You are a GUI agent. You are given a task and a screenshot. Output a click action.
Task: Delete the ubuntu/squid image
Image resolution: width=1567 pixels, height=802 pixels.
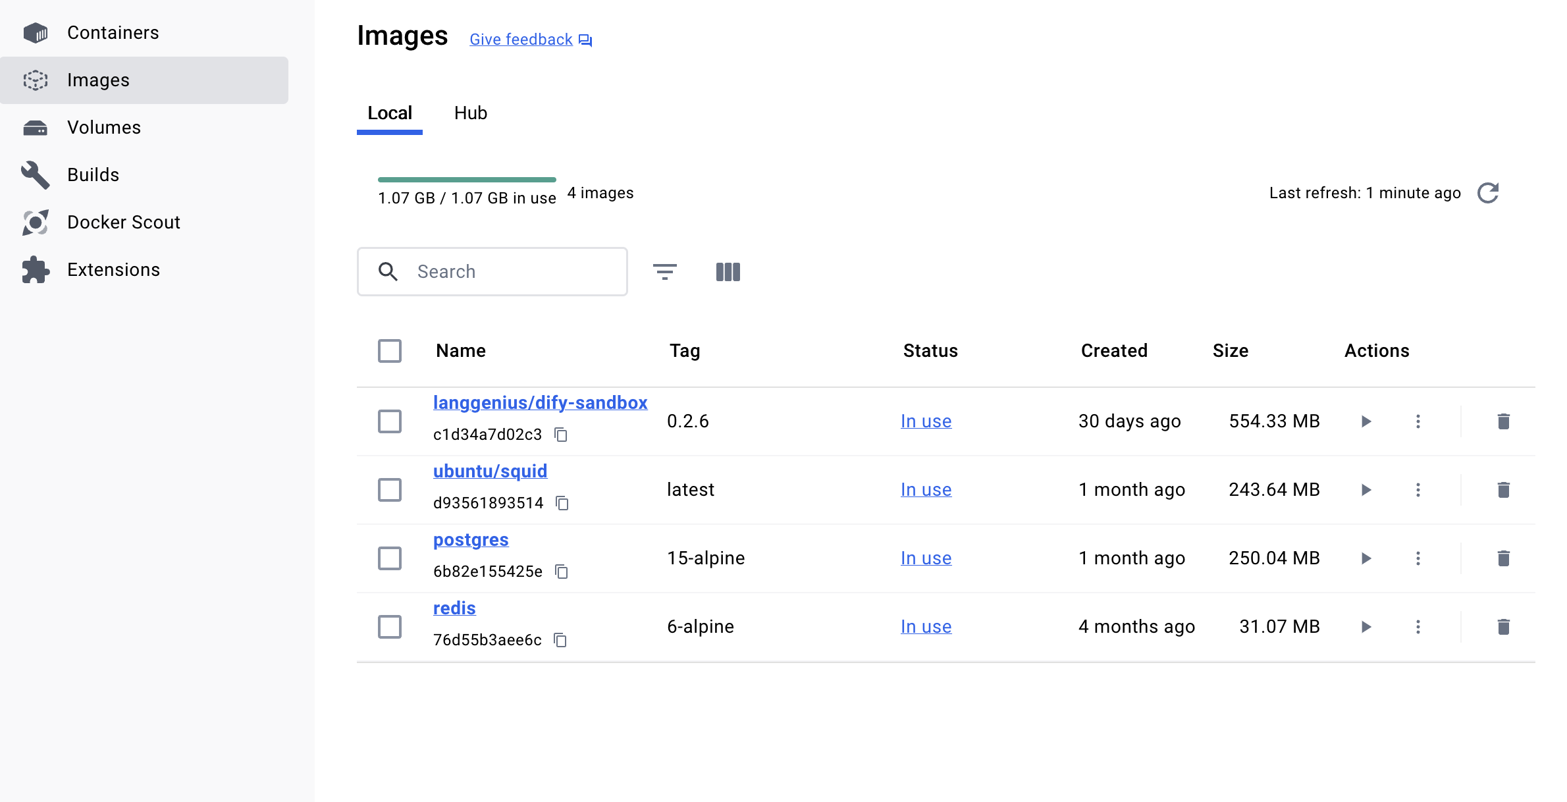click(1504, 490)
